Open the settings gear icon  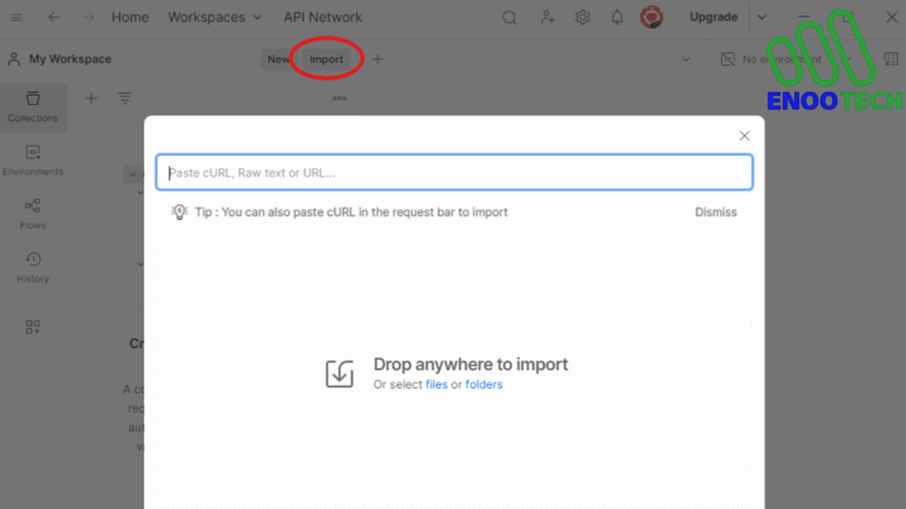(583, 17)
